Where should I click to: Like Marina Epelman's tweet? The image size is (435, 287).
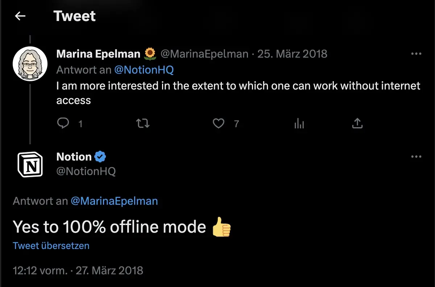(x=218, y=123)
